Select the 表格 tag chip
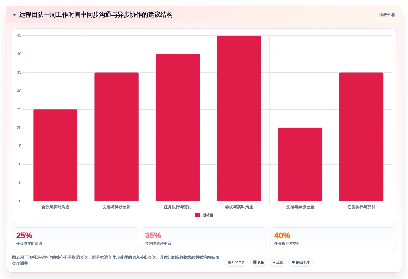The image size is (408, 279). click(259, 262)
